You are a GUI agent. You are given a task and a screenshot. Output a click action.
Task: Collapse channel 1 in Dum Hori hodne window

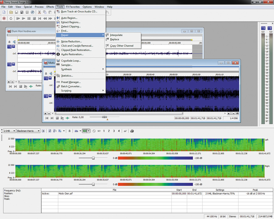[x=14, y=47]
